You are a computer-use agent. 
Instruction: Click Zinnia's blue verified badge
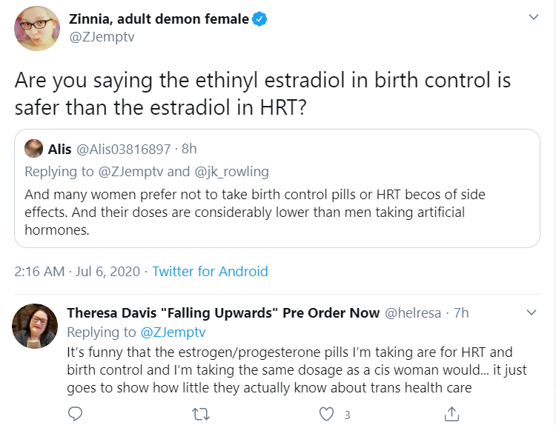coord(259,19)
